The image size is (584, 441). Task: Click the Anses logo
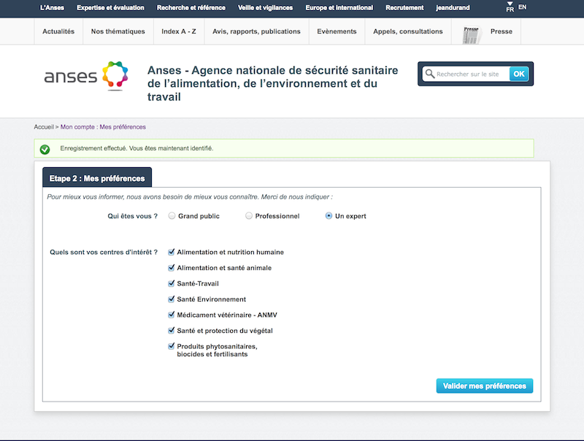click(x=85, y=76)
